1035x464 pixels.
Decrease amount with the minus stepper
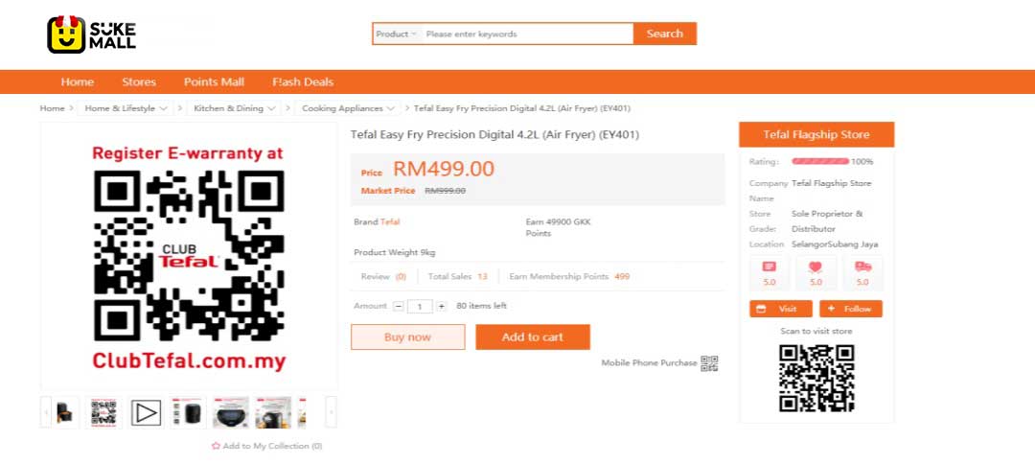point(399,307)
